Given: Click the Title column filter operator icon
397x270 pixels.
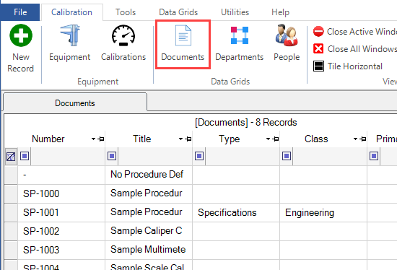Looking at the screenshot, I should point(112,156).
